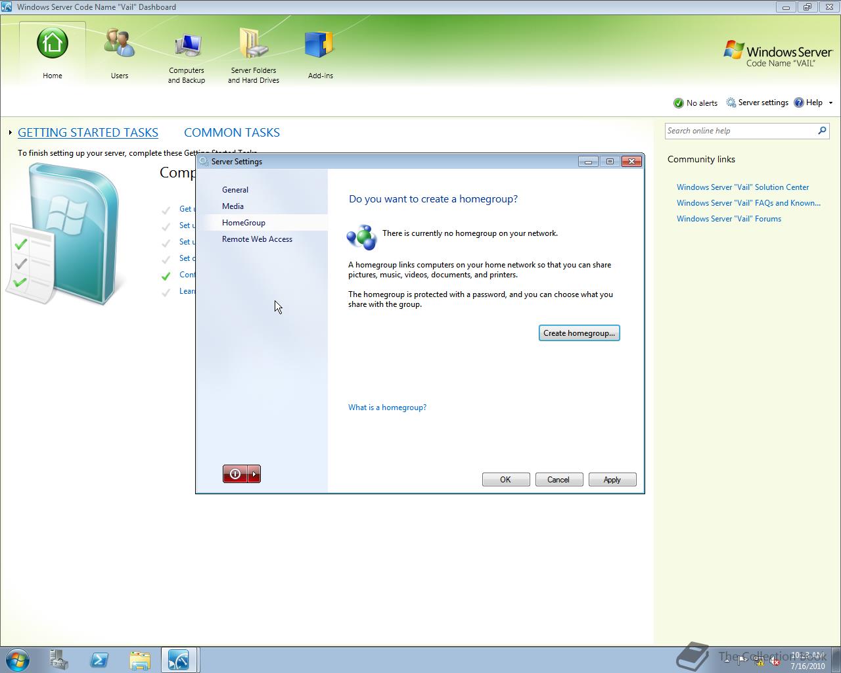Expand the Help dropdown arrow
Viewport: 841px width, 673px height.
tap(830, 103)
